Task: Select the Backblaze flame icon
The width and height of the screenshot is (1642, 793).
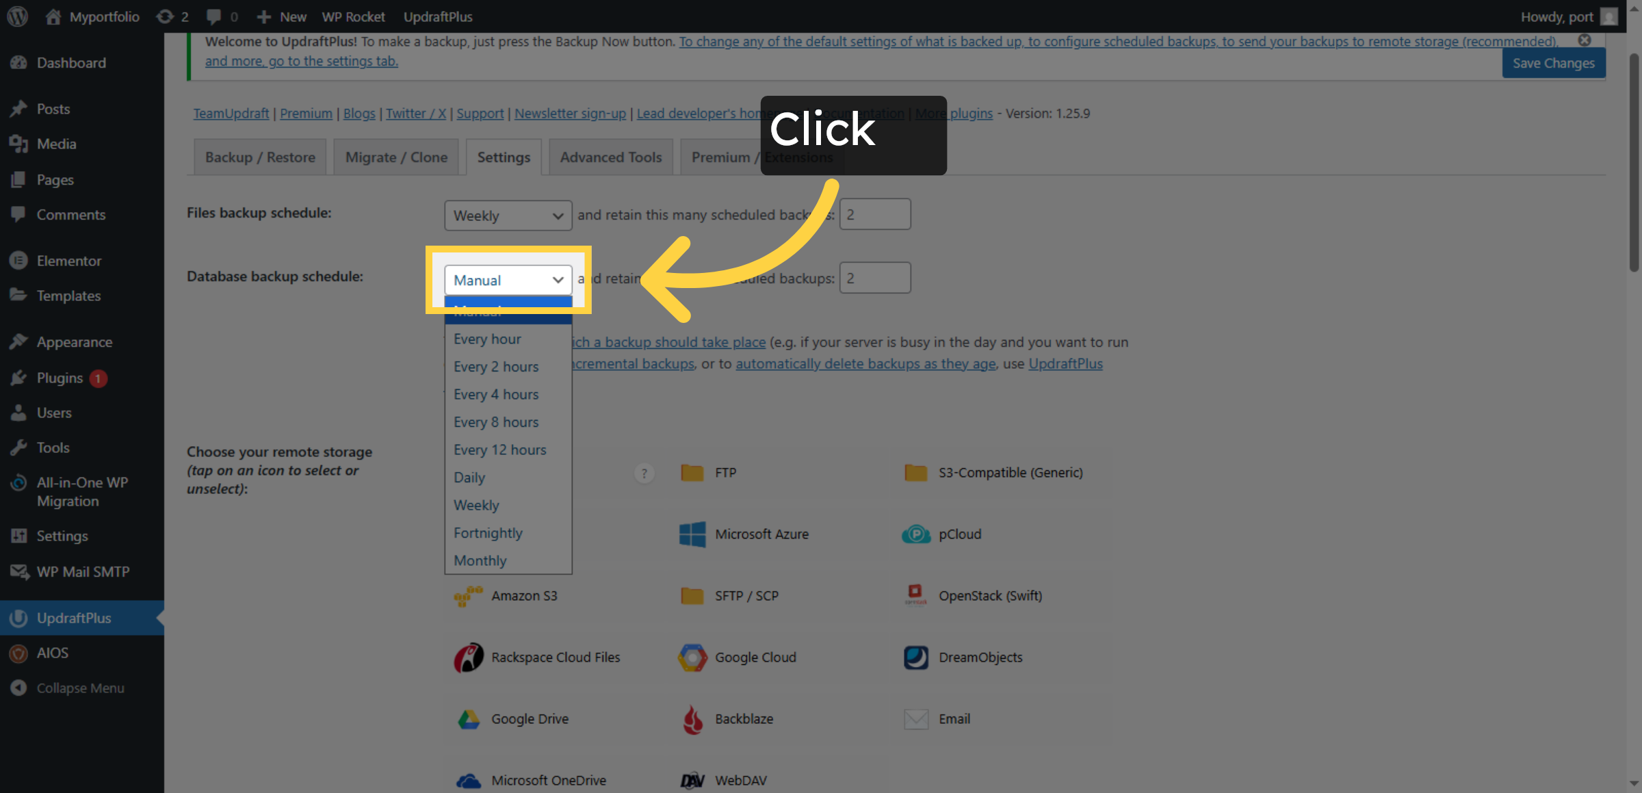Action: click(692, 719)
